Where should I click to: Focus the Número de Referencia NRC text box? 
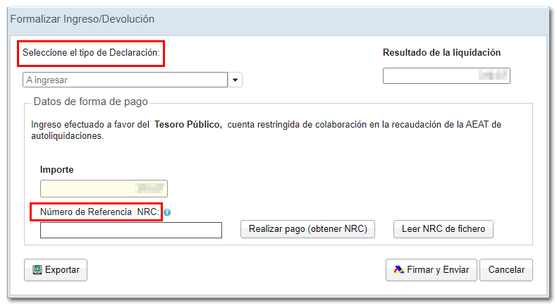point(131,231)
